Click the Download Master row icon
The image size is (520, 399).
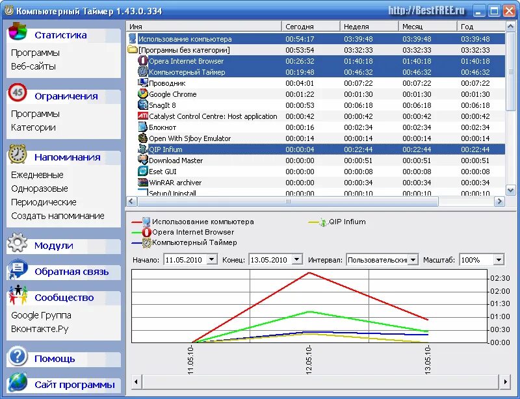coord(142,161)
